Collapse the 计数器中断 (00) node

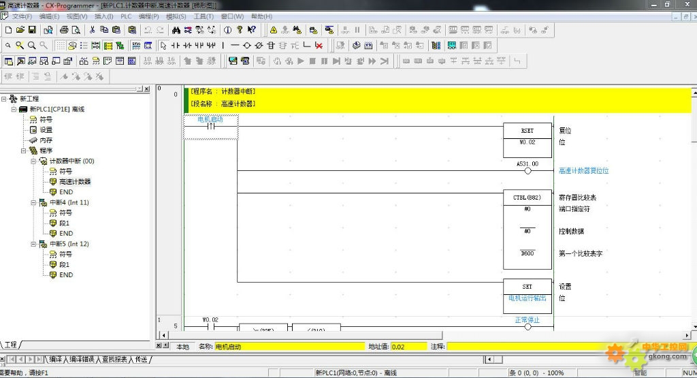(x=33, y=161)
